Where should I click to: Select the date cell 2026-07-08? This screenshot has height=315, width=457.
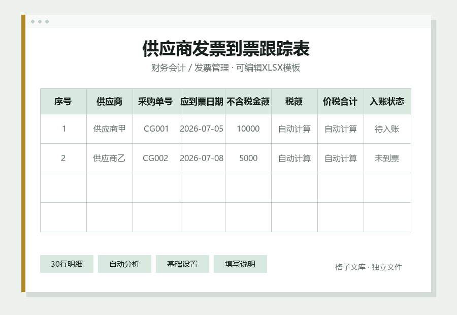tap(202, 159)
